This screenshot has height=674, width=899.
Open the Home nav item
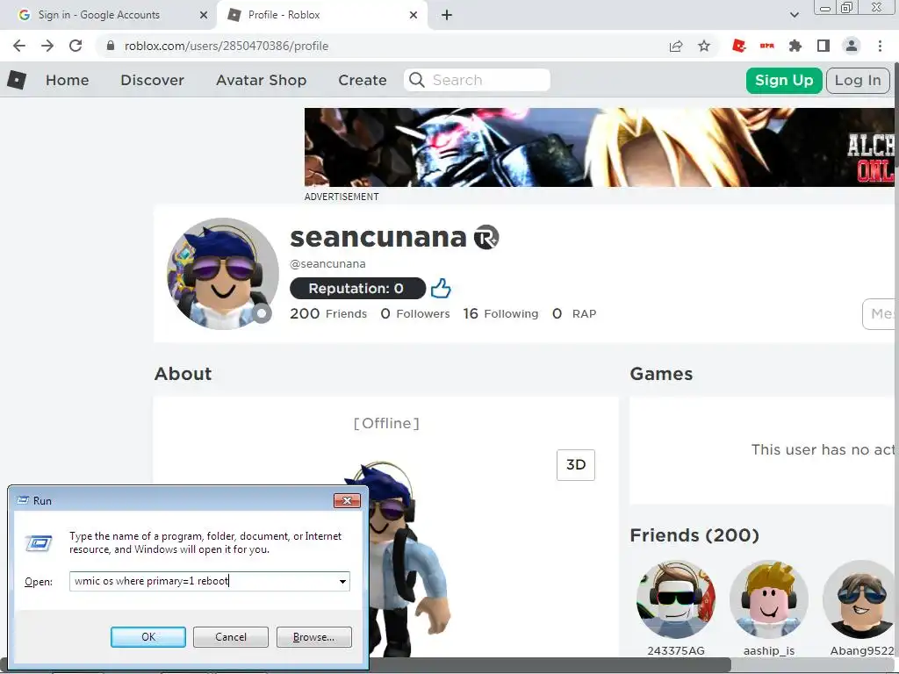pyautogui.click(x=67, y=80)
